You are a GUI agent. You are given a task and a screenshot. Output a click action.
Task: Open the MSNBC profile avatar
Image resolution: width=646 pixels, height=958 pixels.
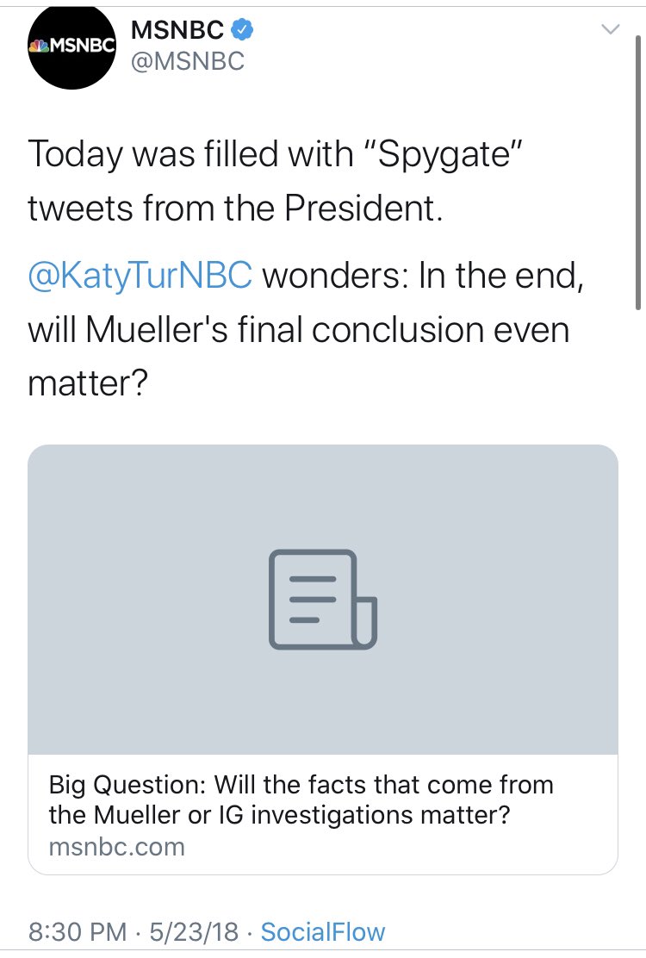72,48
